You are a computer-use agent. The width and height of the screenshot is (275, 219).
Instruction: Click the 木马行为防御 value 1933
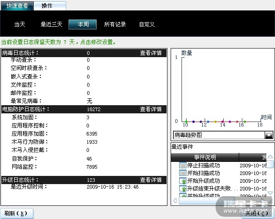coord(92,142)
